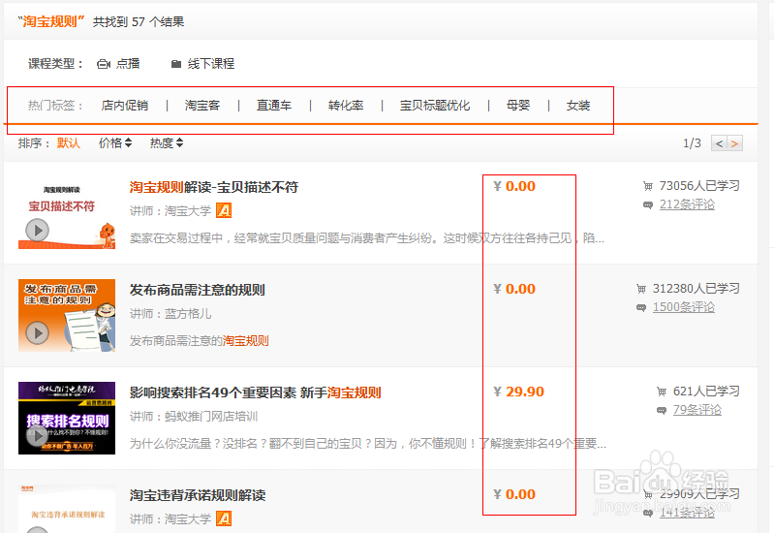Click the 店内促销 hot tag
The height and width of the screenshot is (533, 774).
[x=125, y=106]
